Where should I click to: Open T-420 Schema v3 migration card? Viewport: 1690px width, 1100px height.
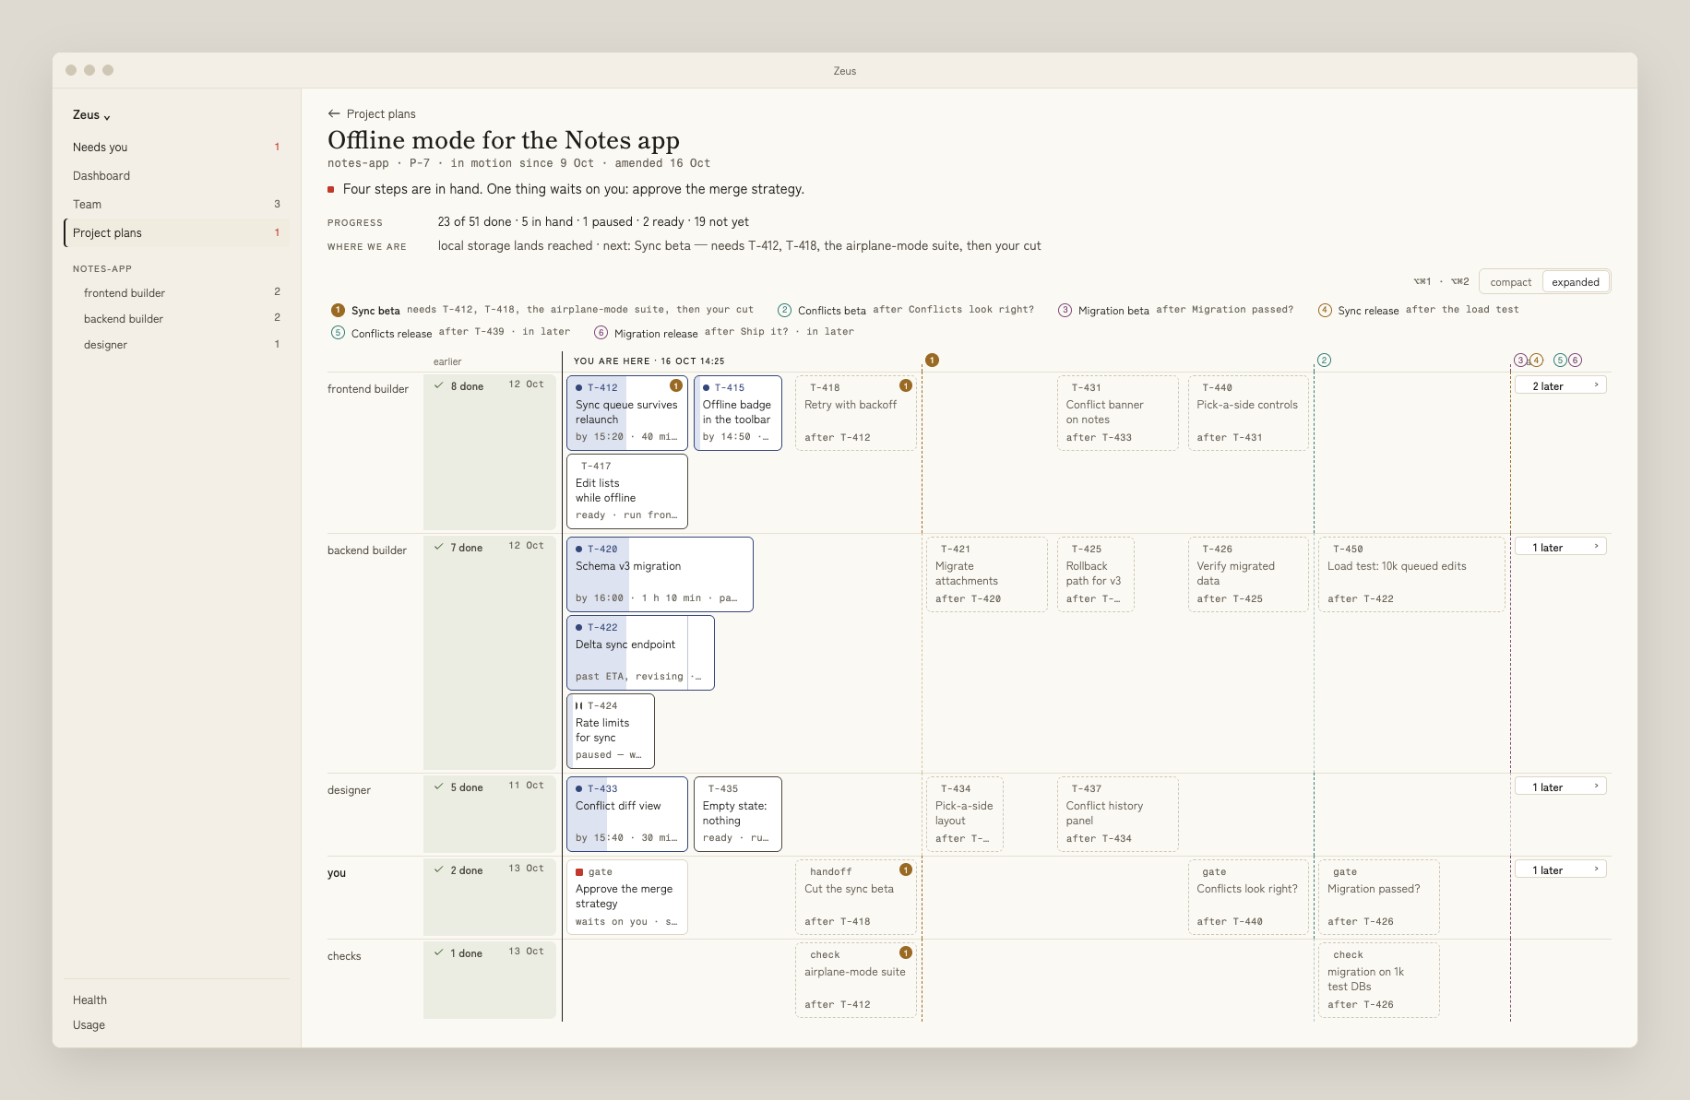(x=660, y=574)
